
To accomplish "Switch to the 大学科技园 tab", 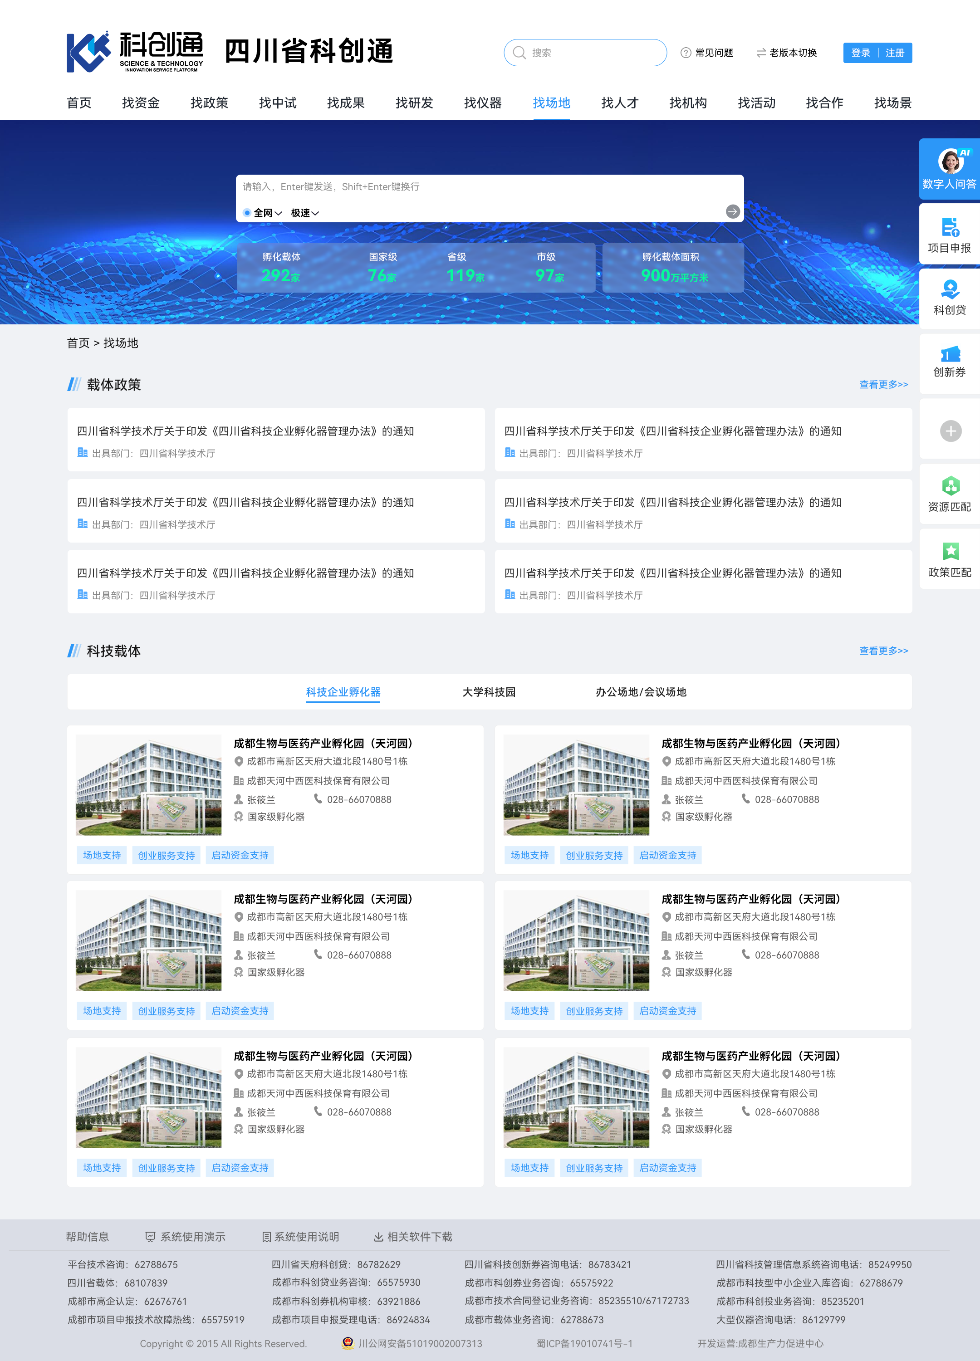I will 489,692.
